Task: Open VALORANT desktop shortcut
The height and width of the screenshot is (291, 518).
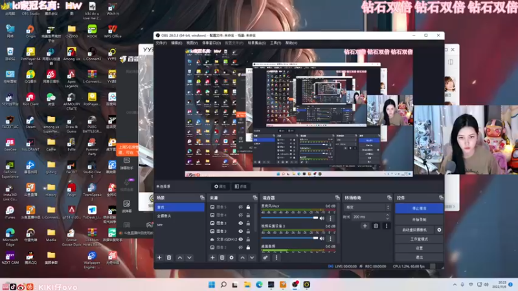Action: pos(30,144)
